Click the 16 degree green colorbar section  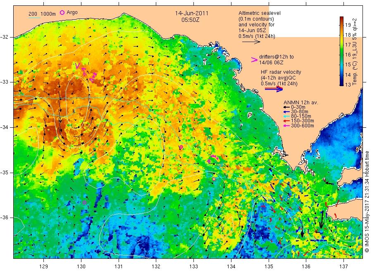[341, 55]
